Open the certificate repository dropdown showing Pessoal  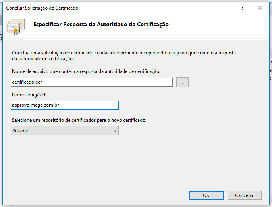tap(65, 130)
